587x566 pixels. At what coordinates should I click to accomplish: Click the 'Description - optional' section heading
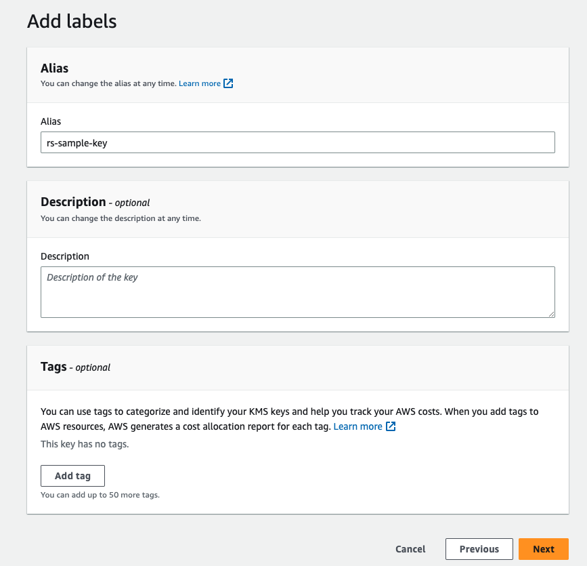point(95,202)
